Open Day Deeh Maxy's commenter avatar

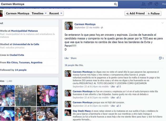click(68, 113)
